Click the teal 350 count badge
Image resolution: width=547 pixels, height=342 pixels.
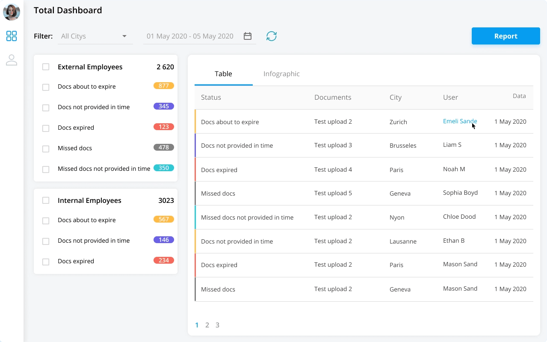pos(163,168)
